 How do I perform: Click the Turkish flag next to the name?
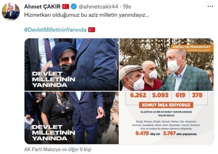66,7
